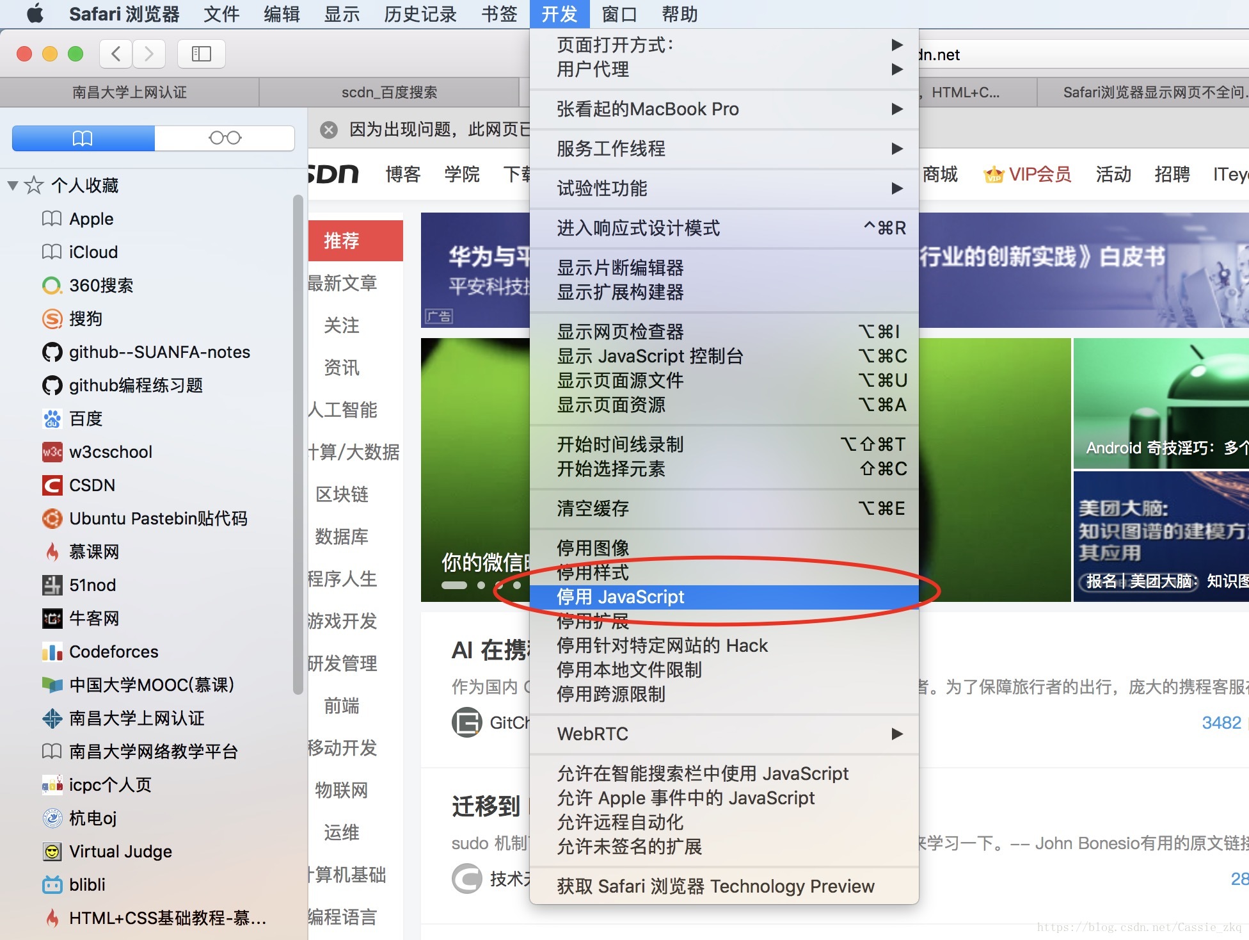The width and height of the screenshot is (1249, 940).
Task: Toggle 停用图像 in the Develop menu
Action: coord(593,548)
